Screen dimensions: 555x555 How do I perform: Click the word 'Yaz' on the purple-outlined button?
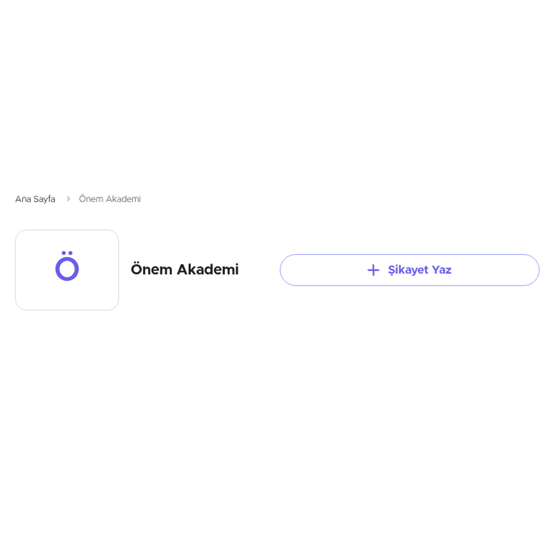(x=442, y=270)
